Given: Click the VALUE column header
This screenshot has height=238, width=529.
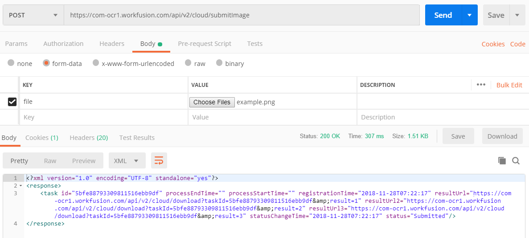Looking at the screenshot, I should click(199, 85).
